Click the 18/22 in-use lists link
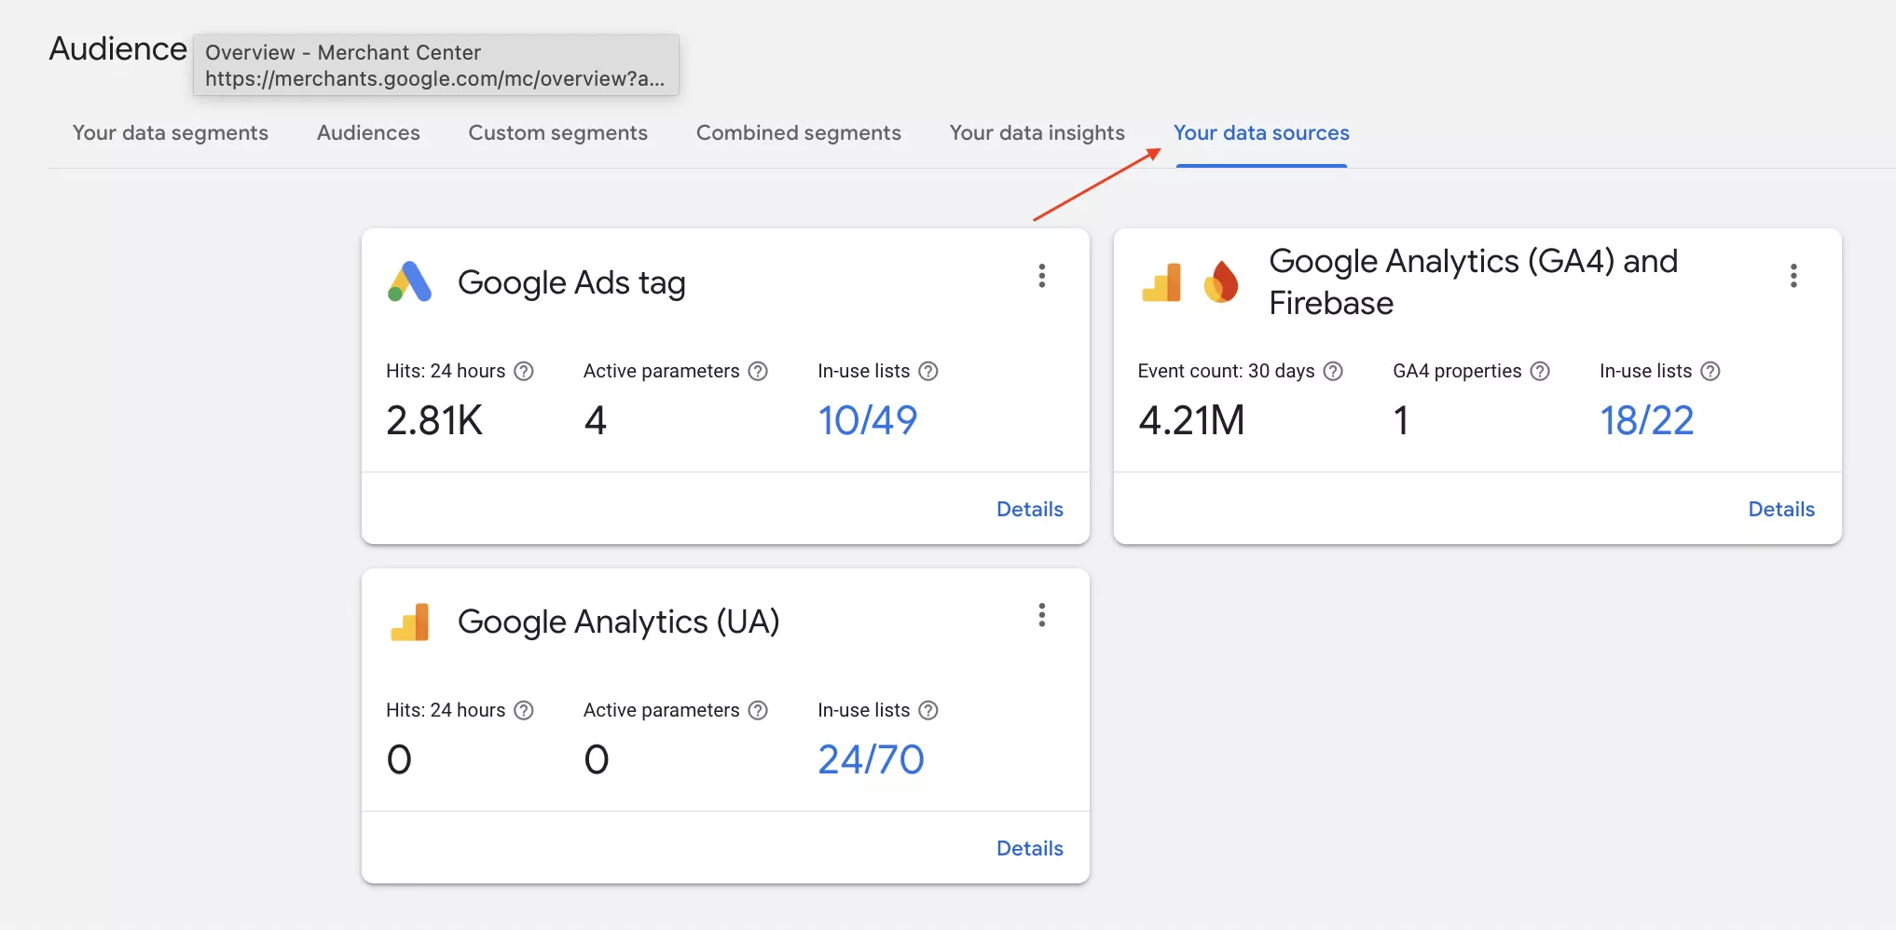The height and width of the screenshot is (930, 1896). (x=1647, y=420)
